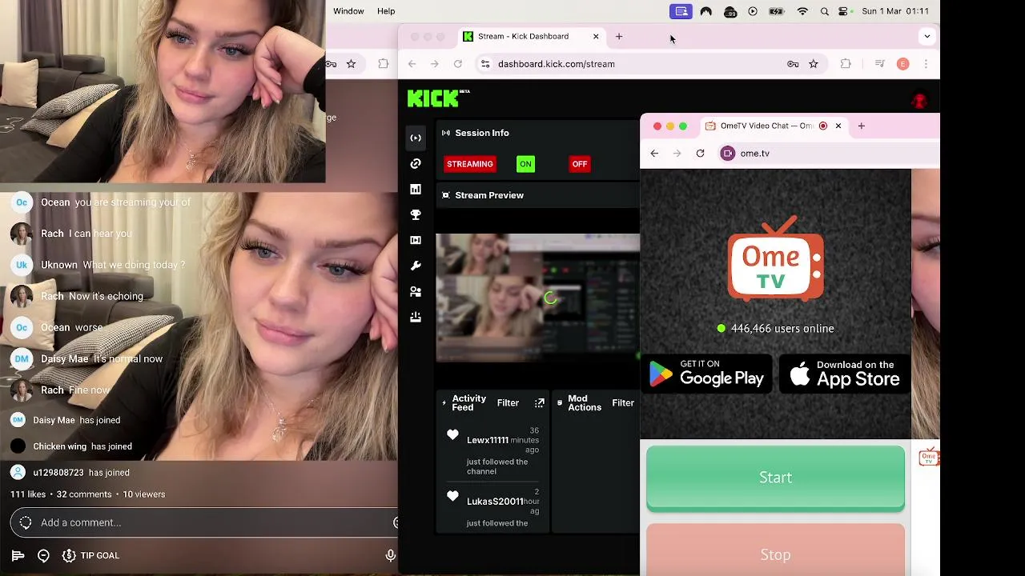The image size is (1025, 576).
Task: Reload the ome.tv page
Action: tap(701, 154)
